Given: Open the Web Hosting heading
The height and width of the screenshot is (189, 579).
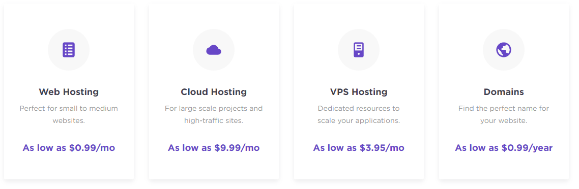Looking at the screenshot, I should [69, 92].
